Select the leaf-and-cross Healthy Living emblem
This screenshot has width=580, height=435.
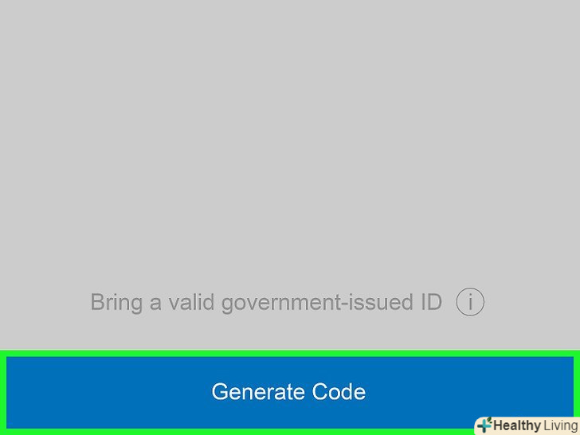tap(484, 425)
